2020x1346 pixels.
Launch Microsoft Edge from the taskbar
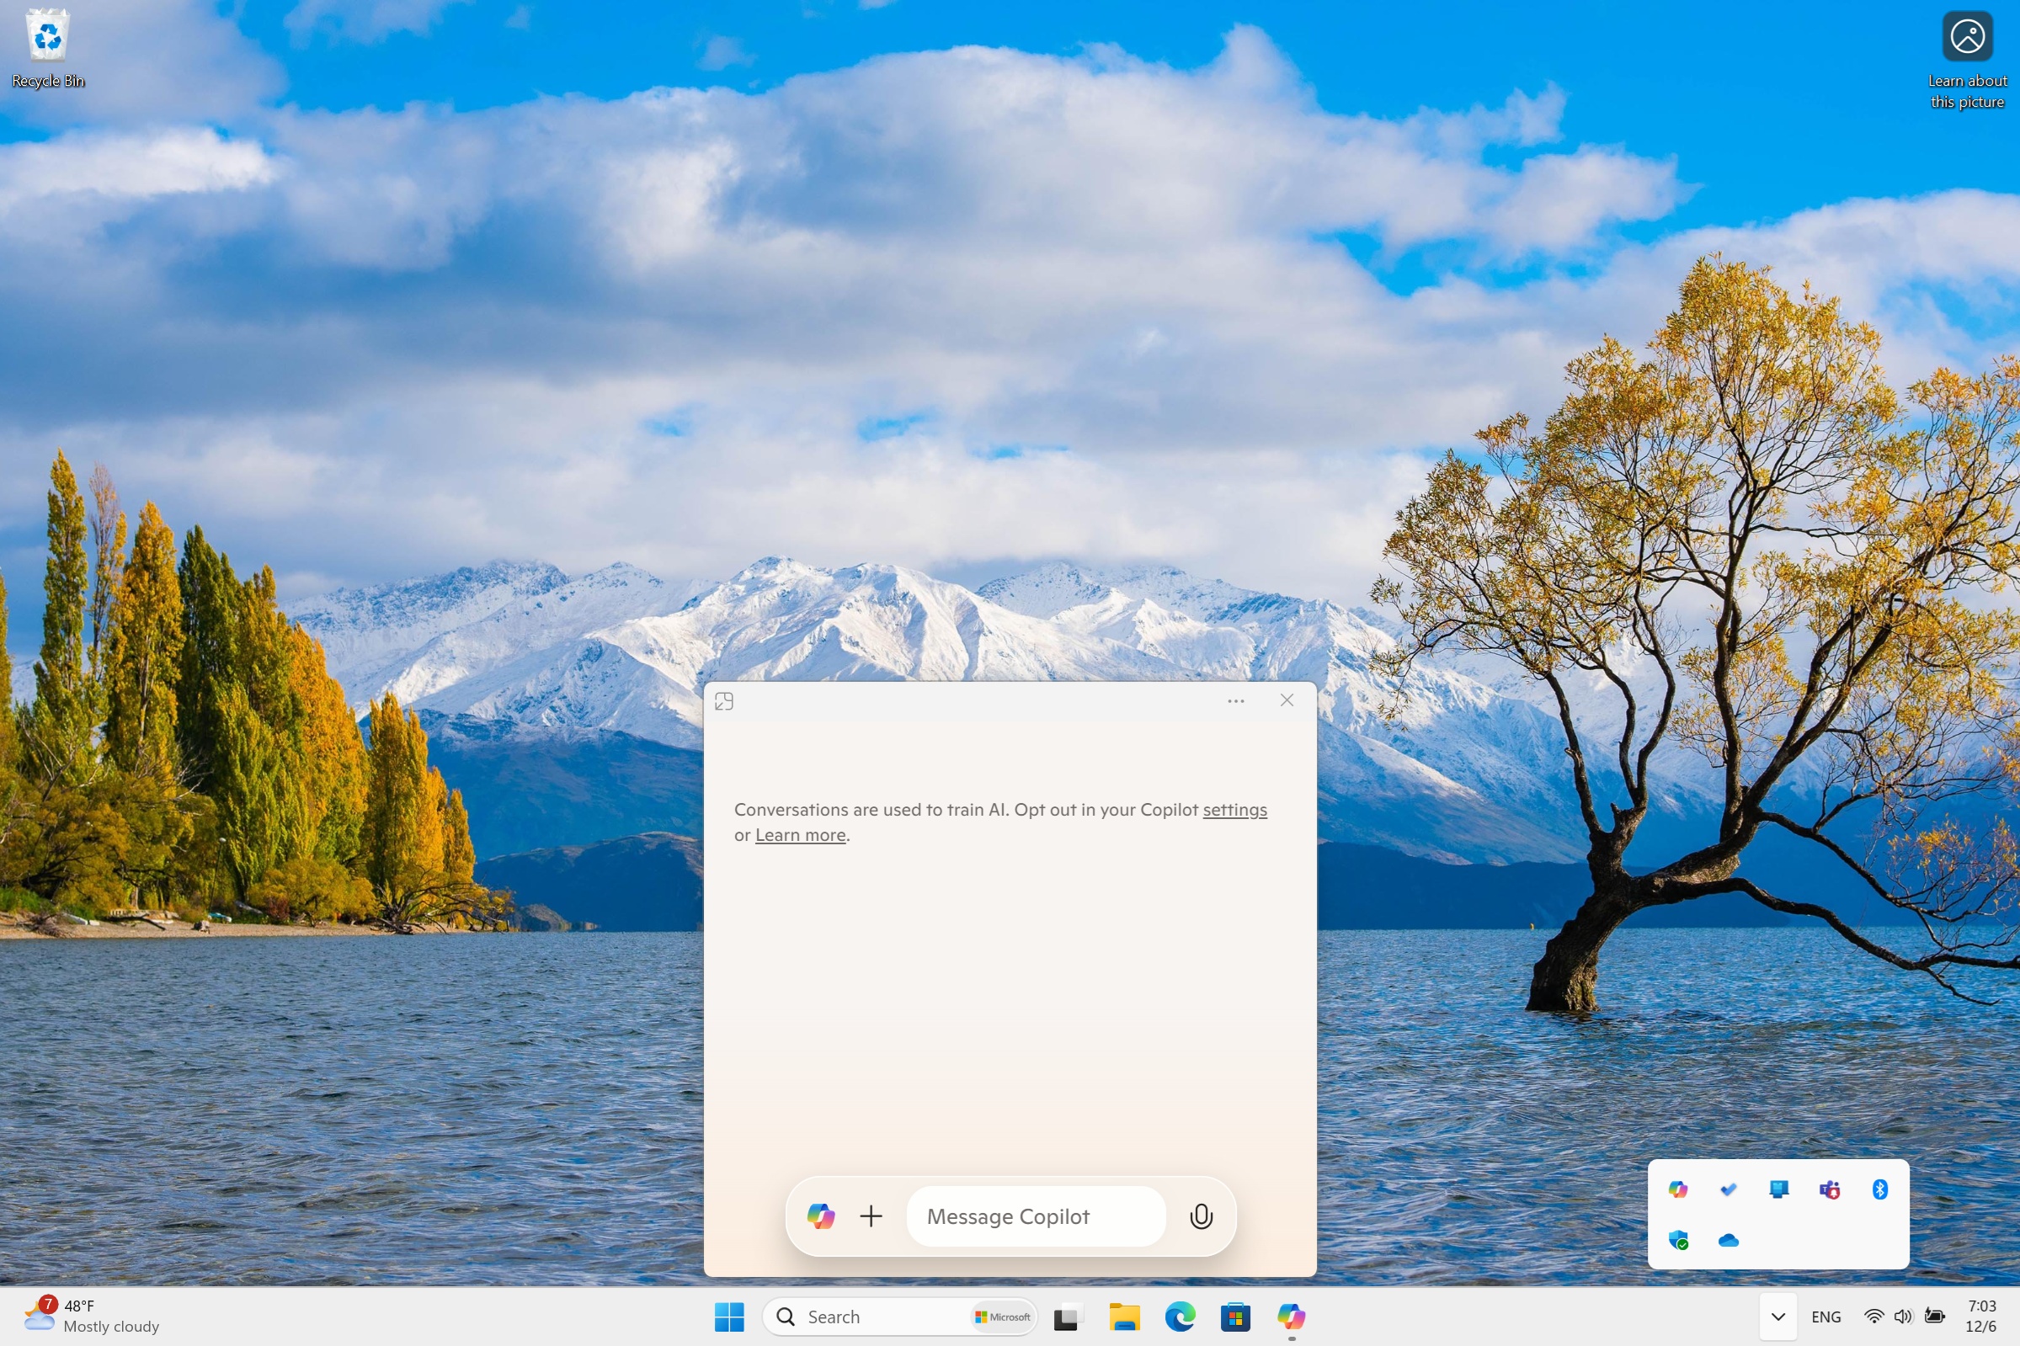(1180, 1316)
